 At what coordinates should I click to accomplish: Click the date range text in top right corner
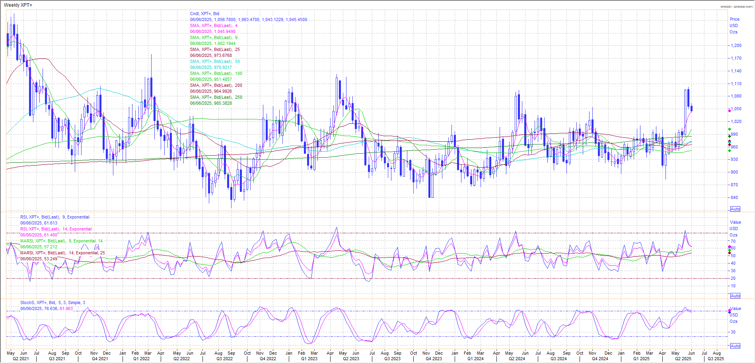click(x=736, y=6)
